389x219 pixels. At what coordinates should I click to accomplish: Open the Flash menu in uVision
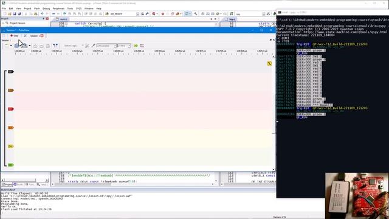point(36,9)
